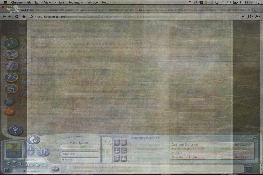Set simulation to fast-forward speed
The image size is (263, 175).
38,165
